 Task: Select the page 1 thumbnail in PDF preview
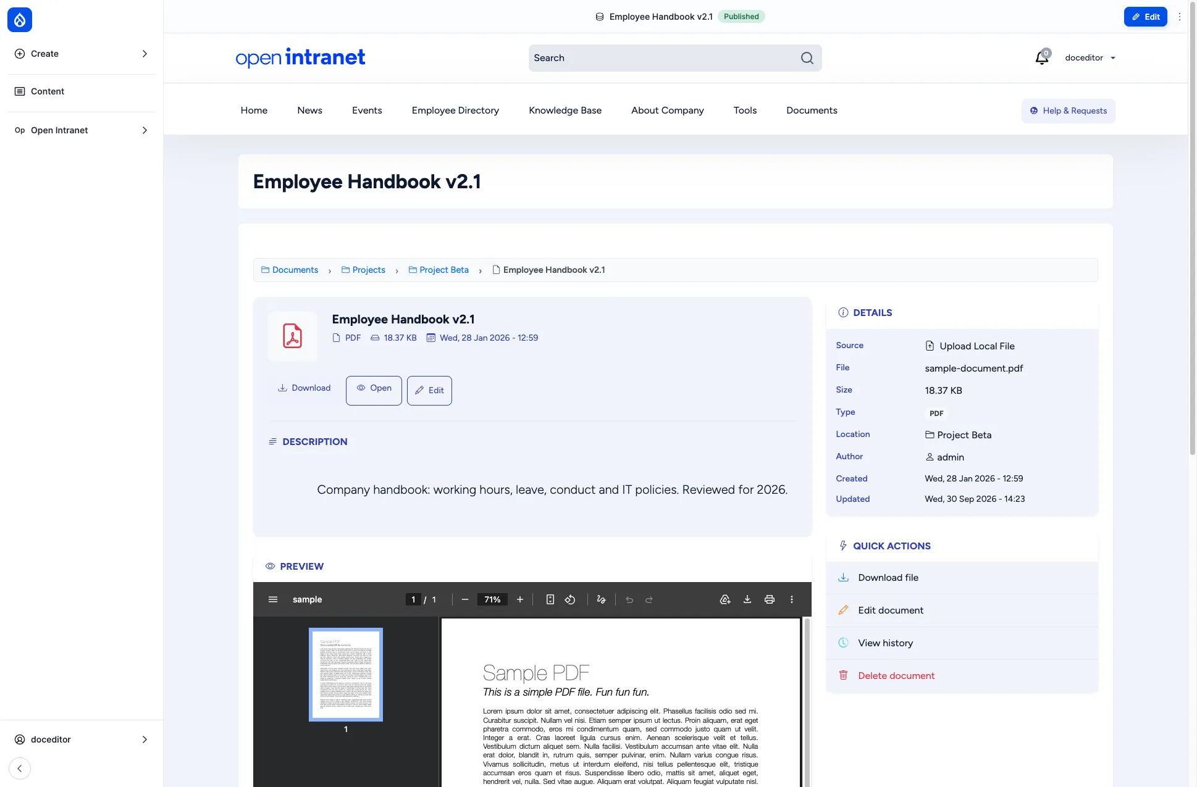tap(346, 674)
